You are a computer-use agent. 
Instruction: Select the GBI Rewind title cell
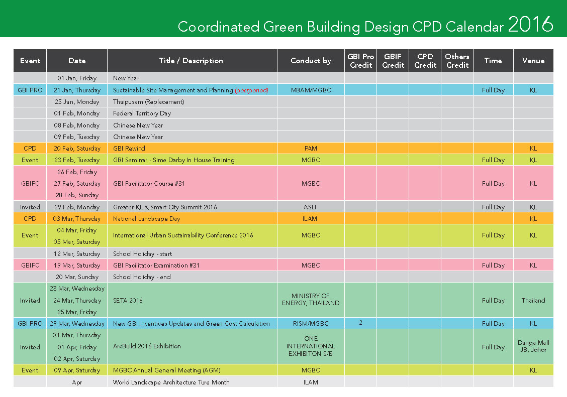(x=129, y=149)
